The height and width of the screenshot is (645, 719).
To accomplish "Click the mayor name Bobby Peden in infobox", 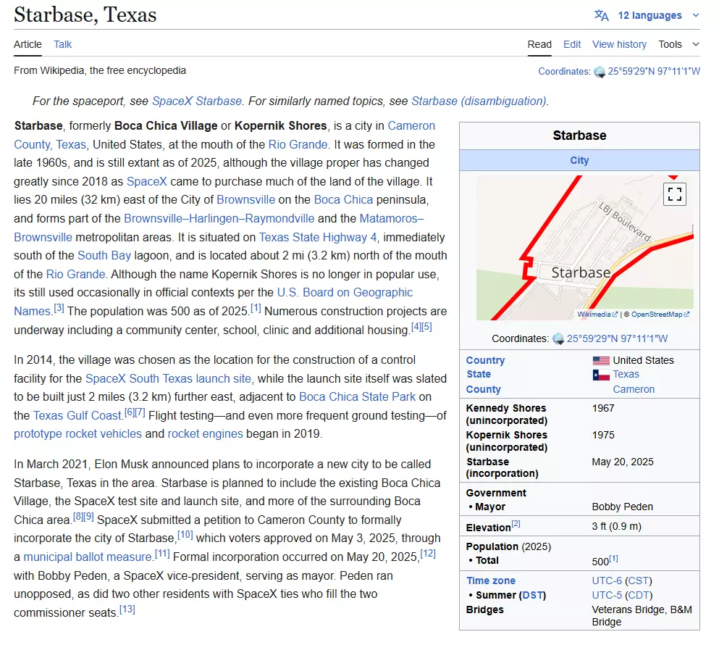I will (x=622, y=507).
